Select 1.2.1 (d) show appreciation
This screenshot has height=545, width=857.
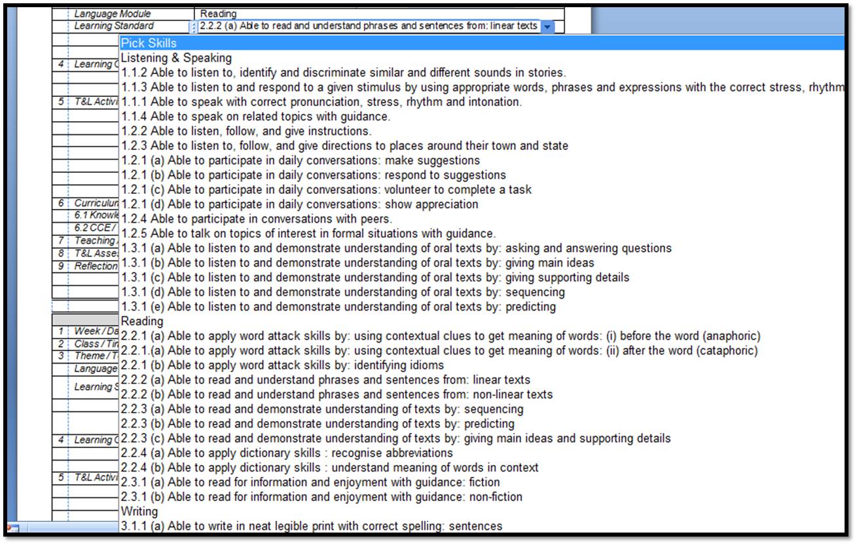click(299, 204)
